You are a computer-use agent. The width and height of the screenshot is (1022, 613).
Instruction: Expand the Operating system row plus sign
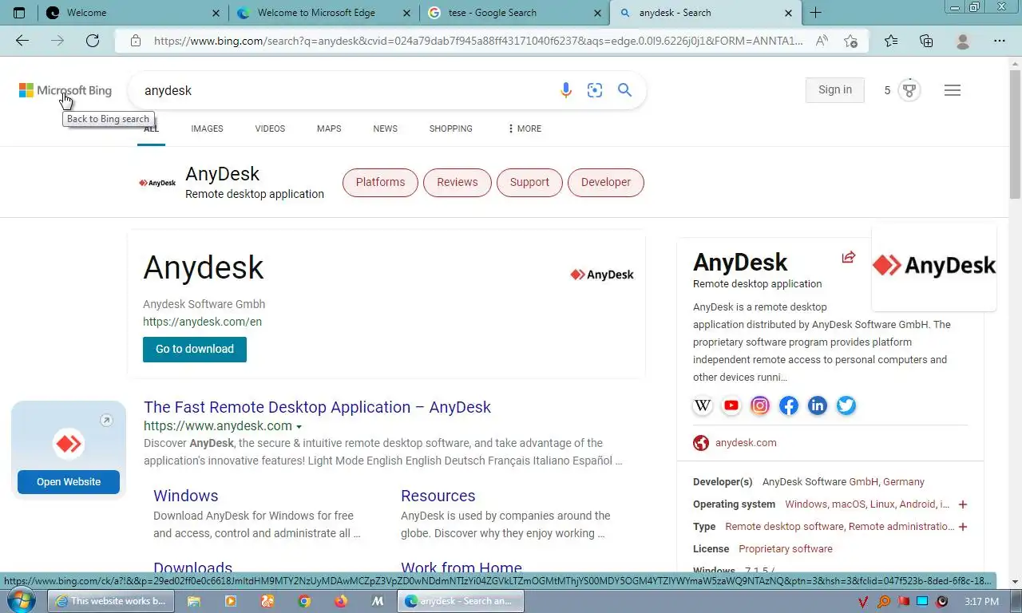pyautogui.click(x=963, y=504)
